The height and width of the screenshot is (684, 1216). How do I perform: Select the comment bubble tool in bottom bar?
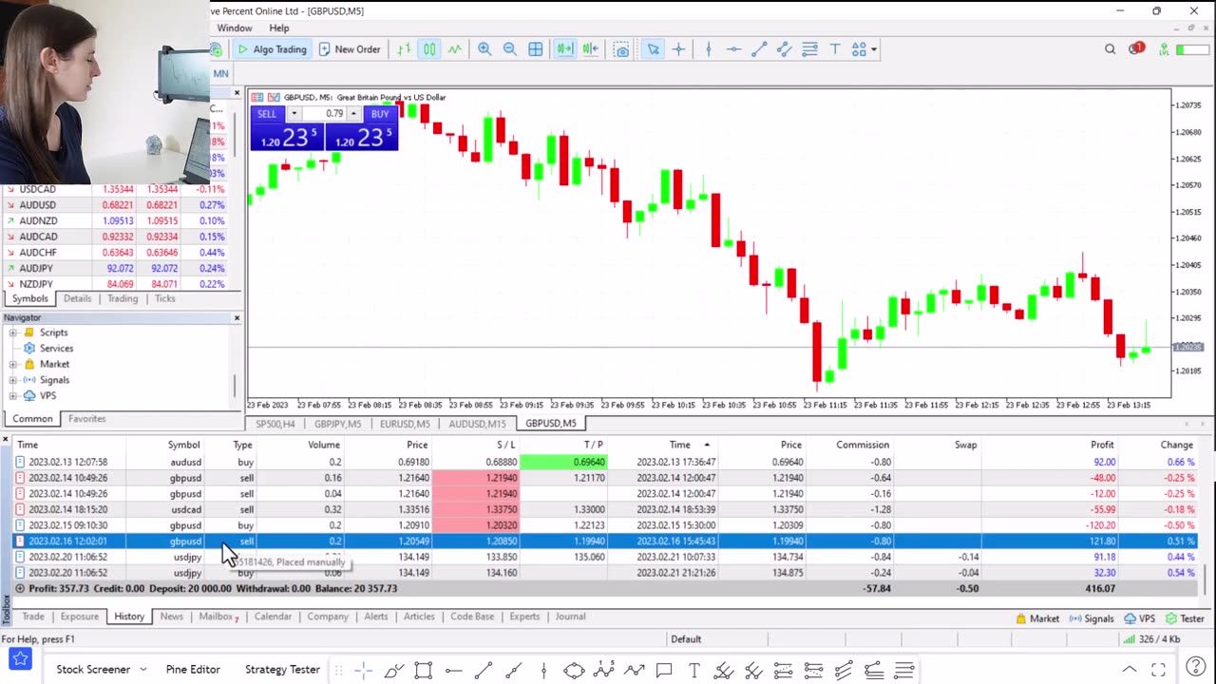pyautogui.click(x=664, y=671)
